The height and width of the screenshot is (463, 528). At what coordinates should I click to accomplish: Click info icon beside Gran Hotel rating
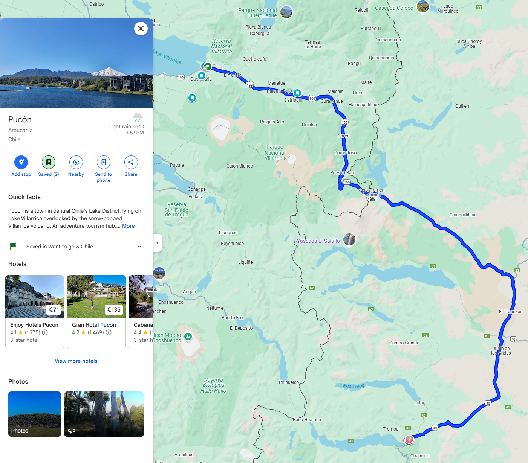[109, 332]
